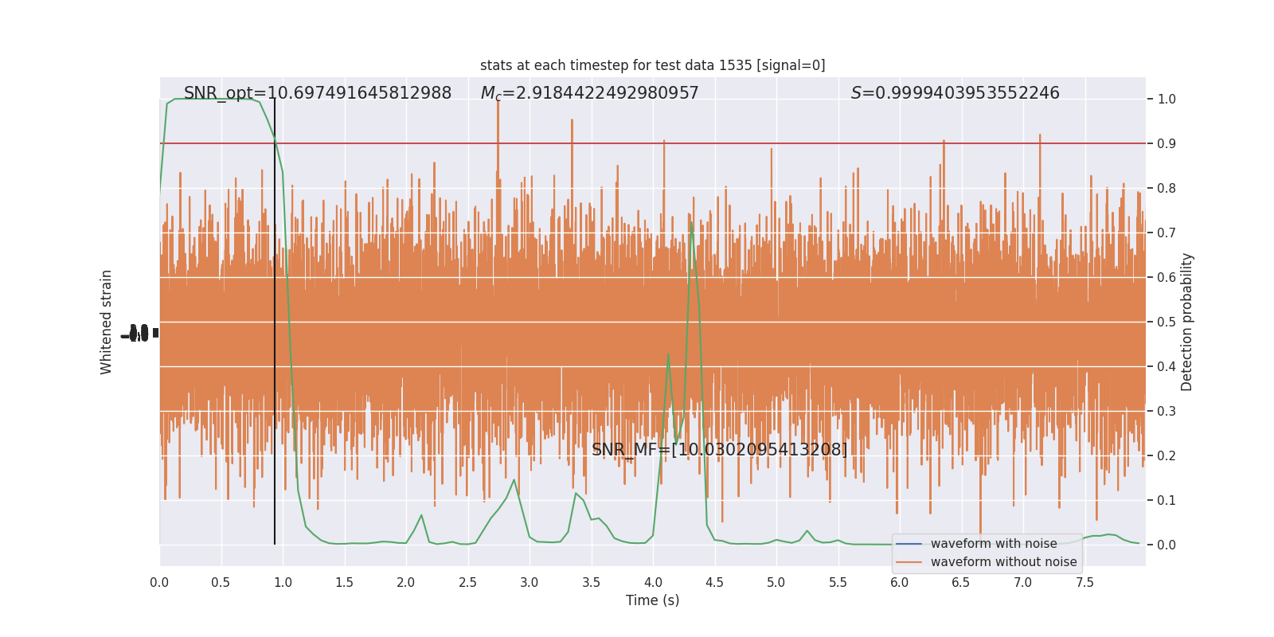The width and height of the screenshot is (1274, 637).
Task: Select the 4.0 tick label on the Time axis
Action: 653,583
